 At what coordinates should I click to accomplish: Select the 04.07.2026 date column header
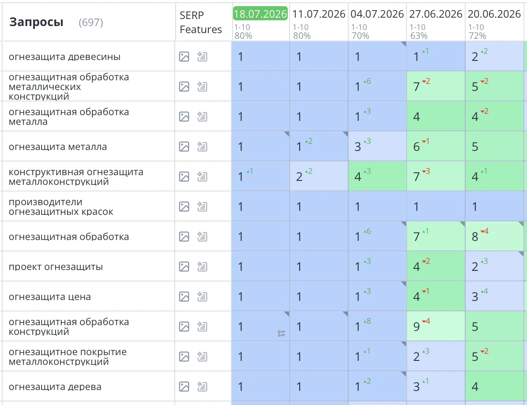pyautogui.click(x=377, y=14)
